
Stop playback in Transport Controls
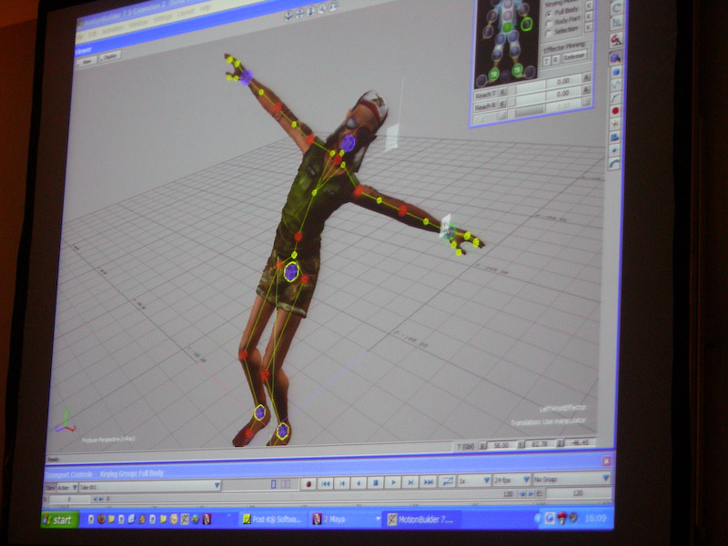[x=376, y=483]
